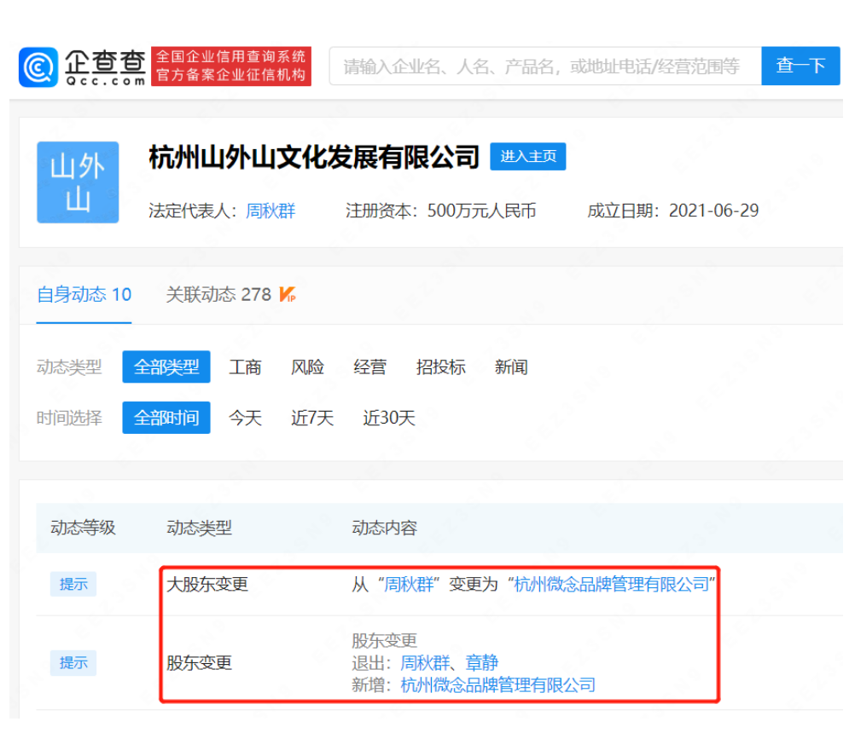Open 杭州微念品牌管理有限公司 link after 新增

497,685
